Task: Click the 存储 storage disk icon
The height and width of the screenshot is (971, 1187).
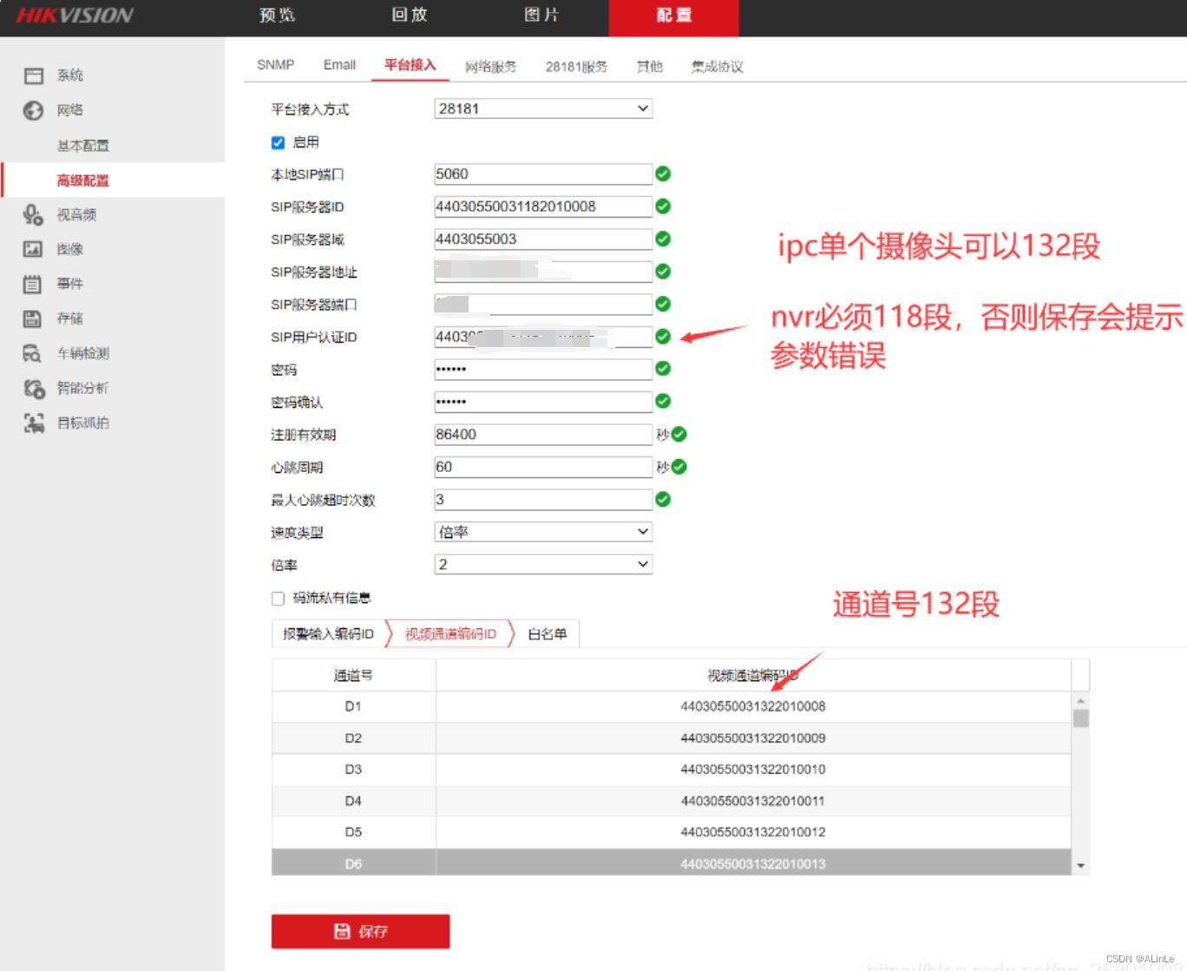Action: tap(33, 318)
